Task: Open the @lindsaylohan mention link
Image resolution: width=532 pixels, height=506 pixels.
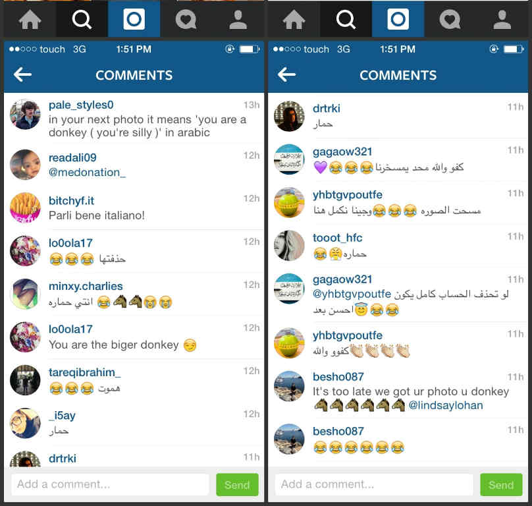Action: coord(446,405)
